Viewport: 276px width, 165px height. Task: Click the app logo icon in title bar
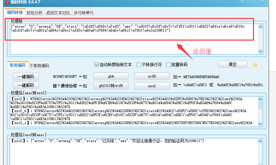(7, 2)
